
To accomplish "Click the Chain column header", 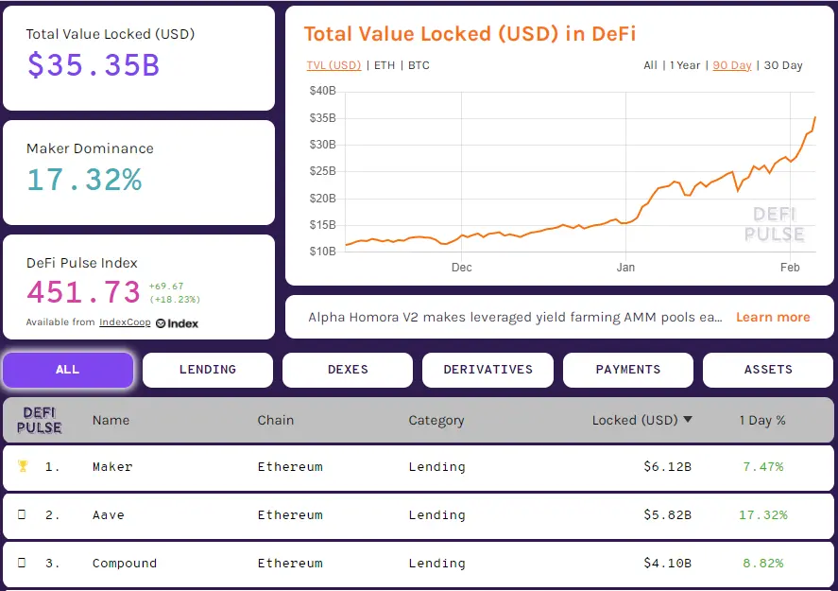I will tap(276, 421).
